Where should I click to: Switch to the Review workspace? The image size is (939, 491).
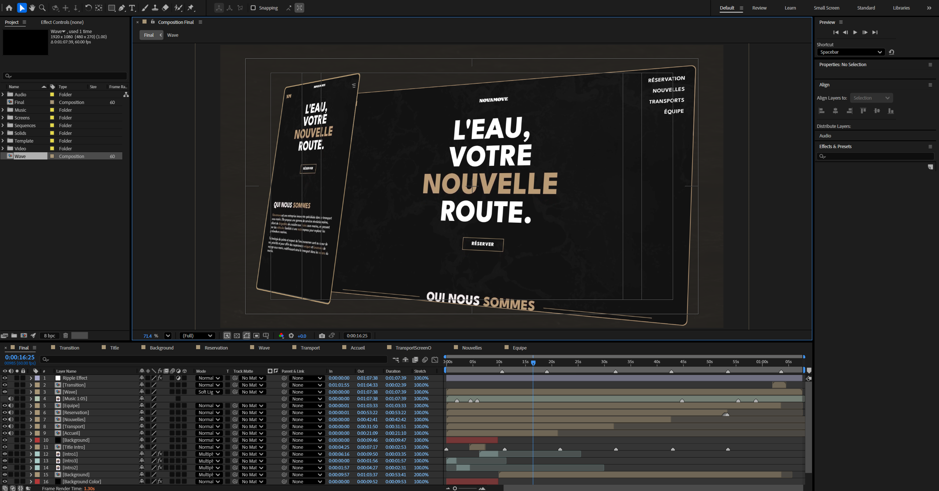point(759,8)
